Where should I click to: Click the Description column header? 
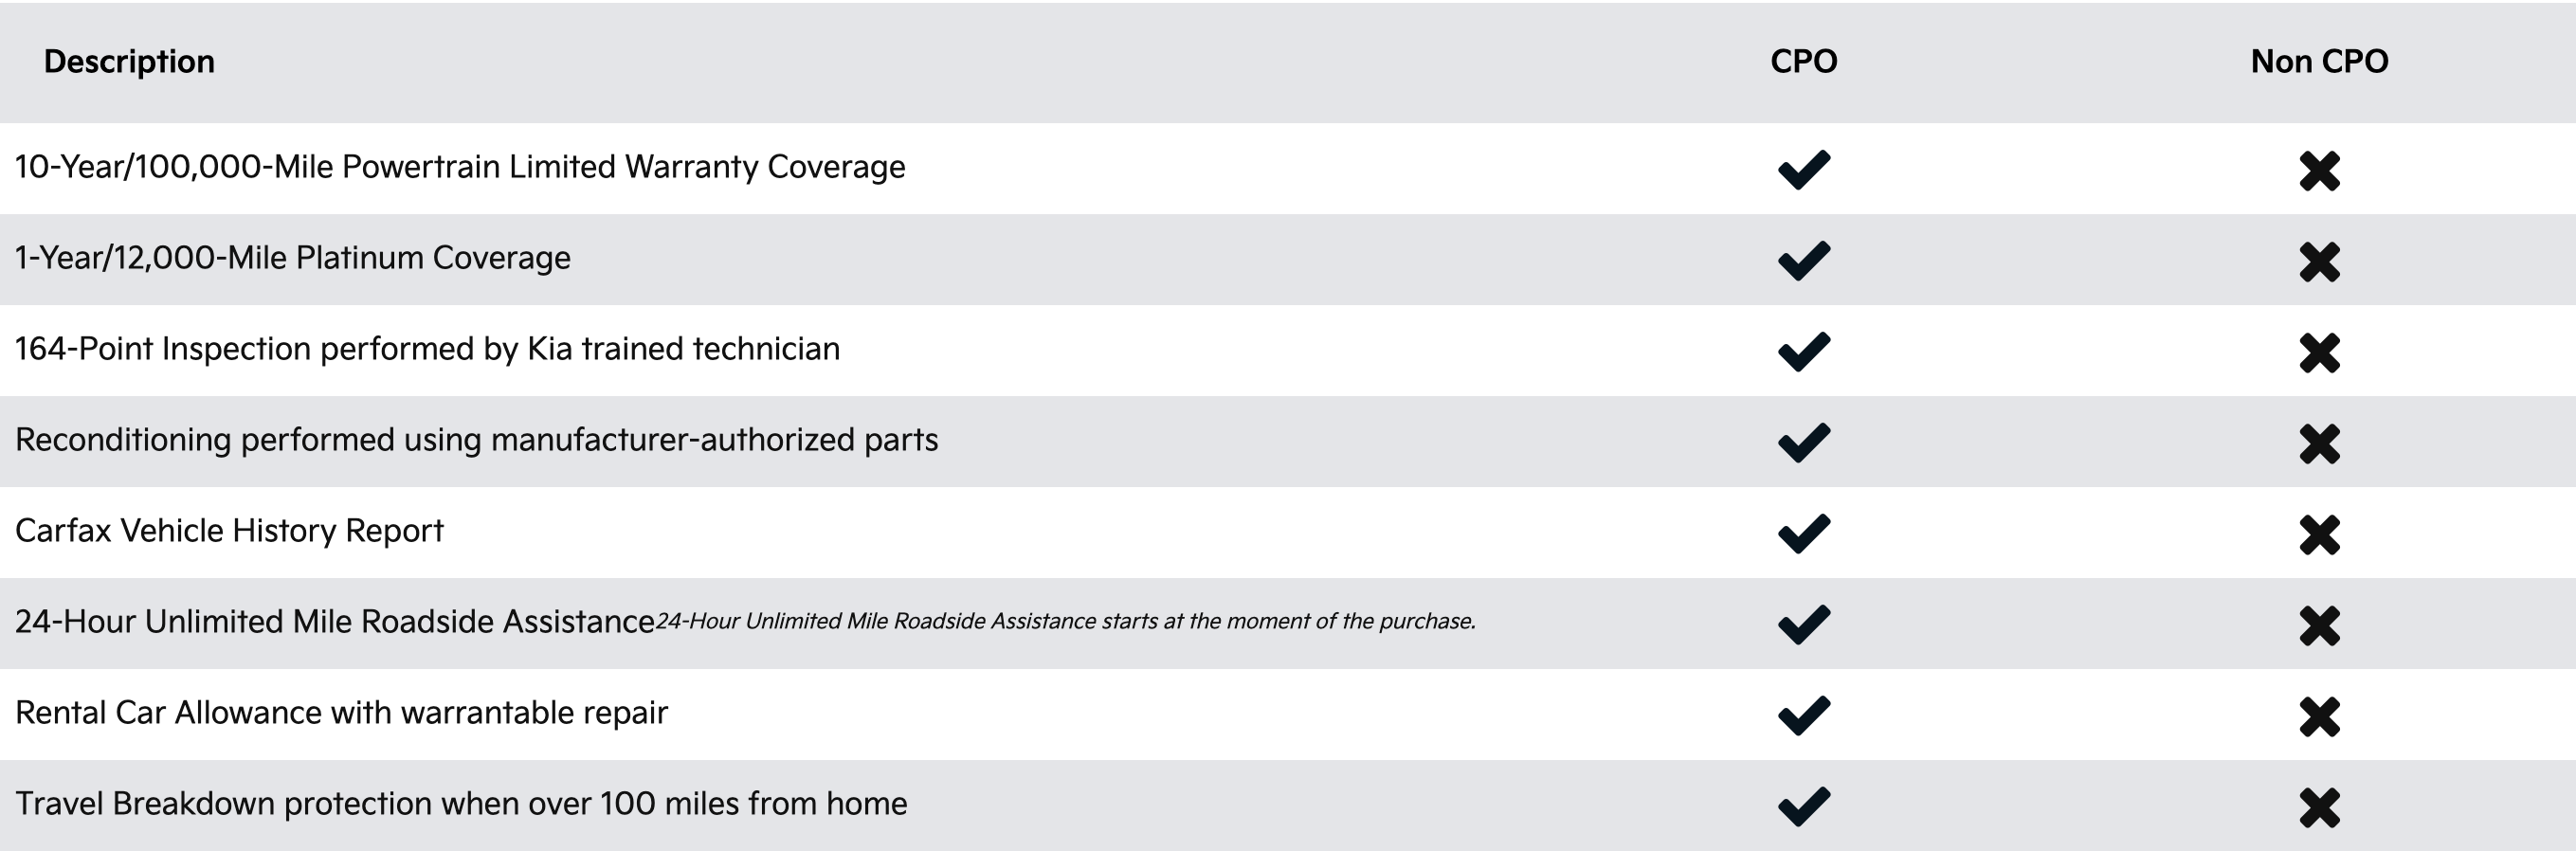(129, 62)
